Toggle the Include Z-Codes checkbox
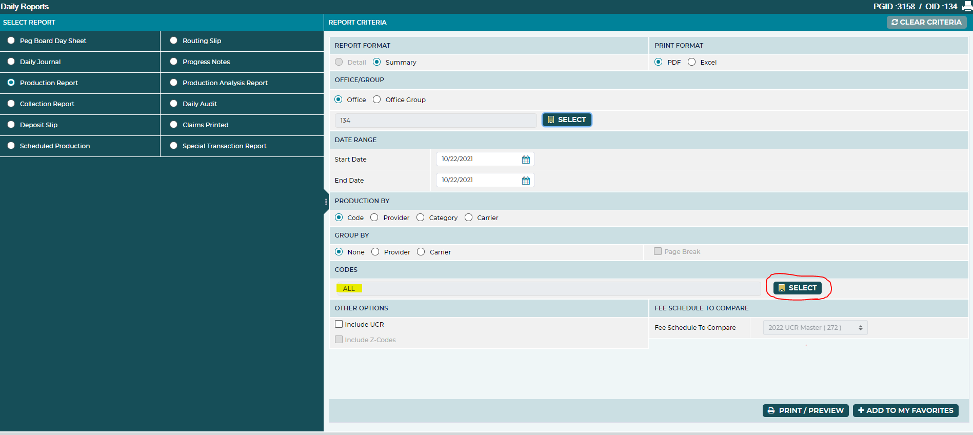Screen dimensions: 973x435 click(339, 340)
